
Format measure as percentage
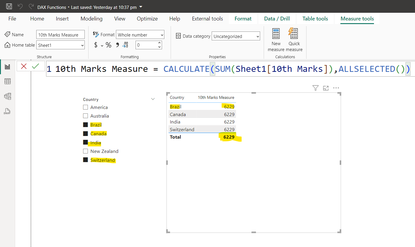pyautogui.click(x=109, y=45)
